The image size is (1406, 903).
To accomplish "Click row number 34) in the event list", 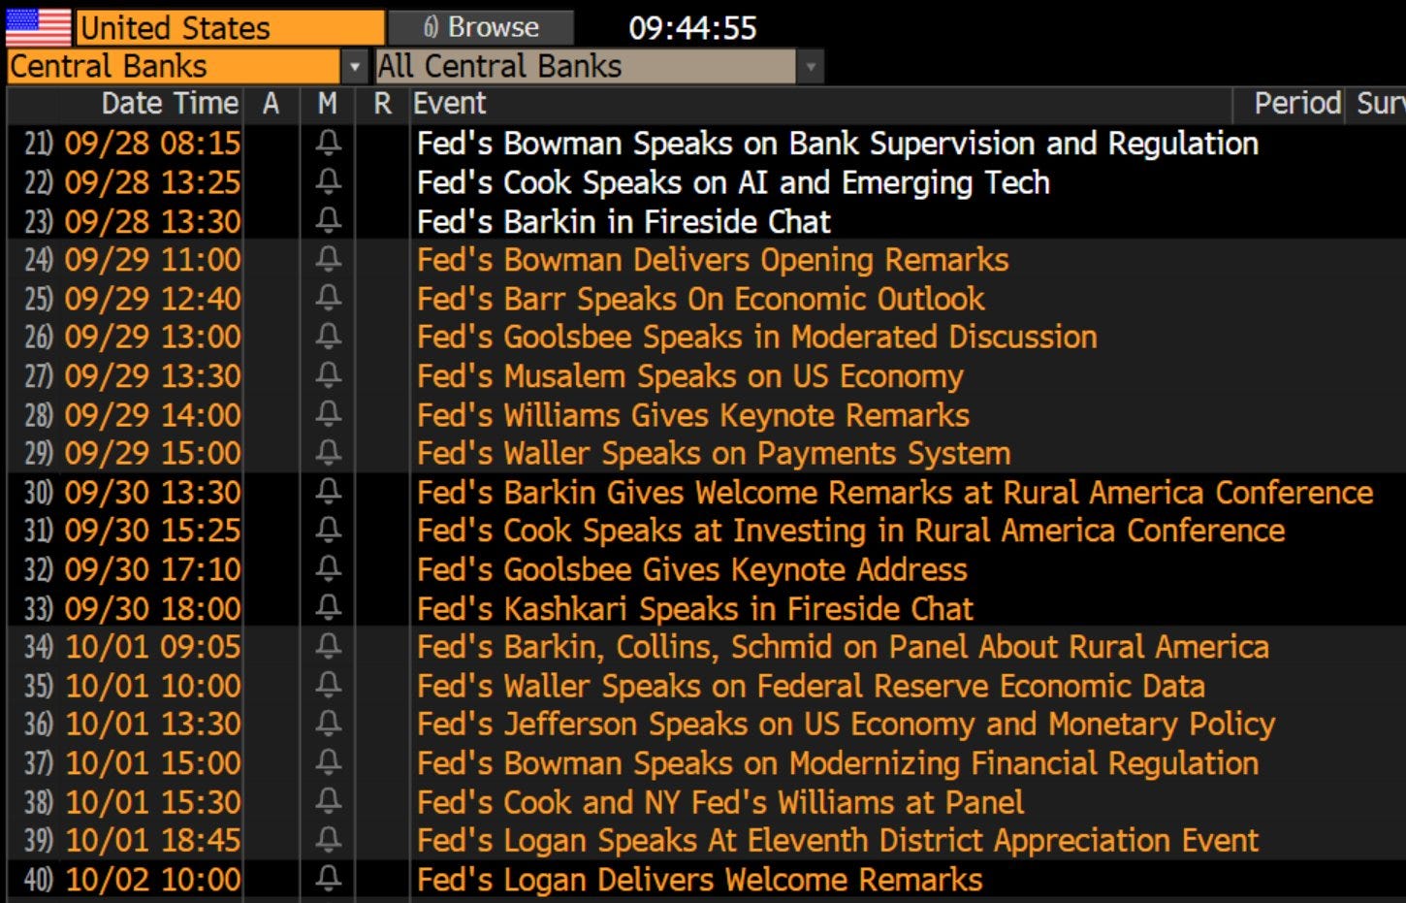I will tap(39, 647).
